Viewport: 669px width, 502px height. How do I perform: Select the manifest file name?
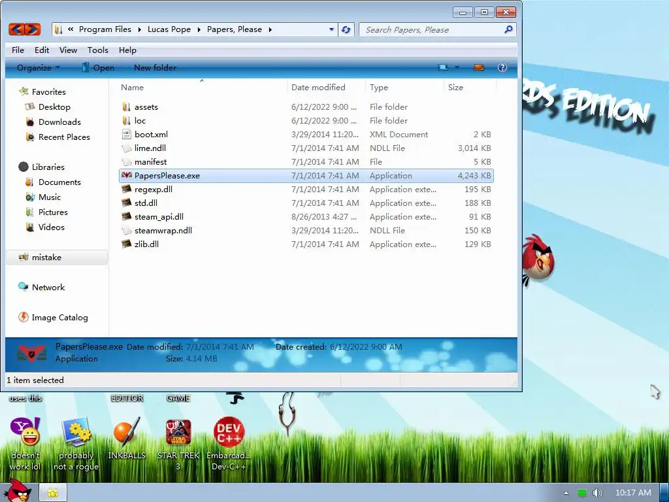[x=151, y=162]
